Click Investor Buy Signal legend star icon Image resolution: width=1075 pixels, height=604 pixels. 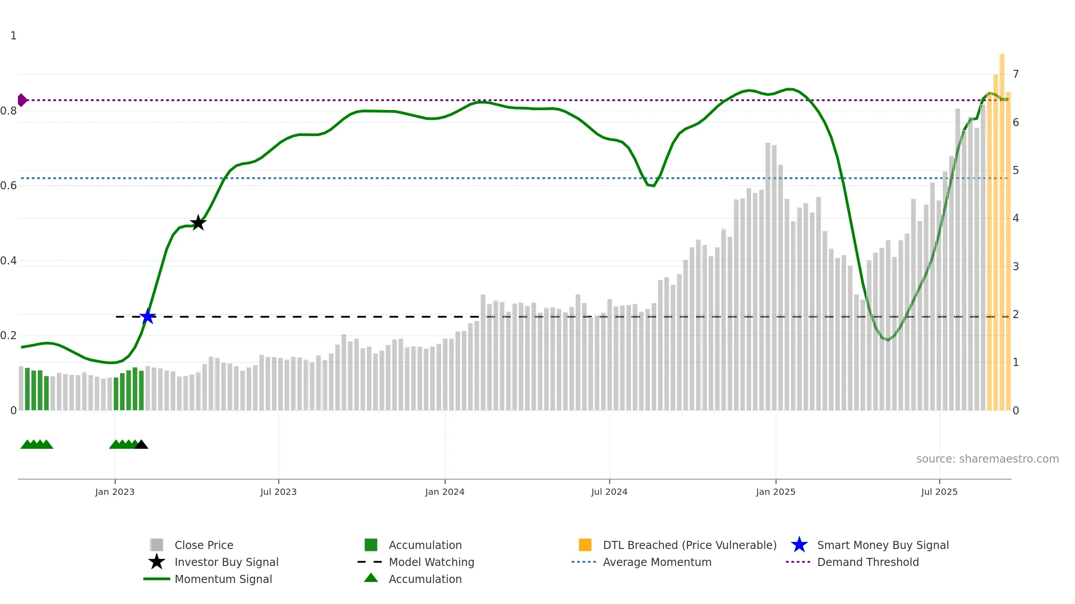click(157, 562)
